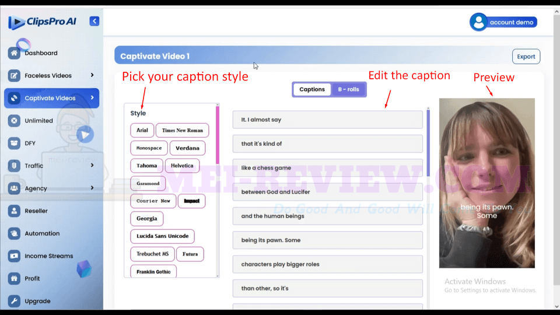Viewport: 560px width, 315px height.
Task: Click the Agency people icon
Action: pyautogui.click(x=14, y=188)
